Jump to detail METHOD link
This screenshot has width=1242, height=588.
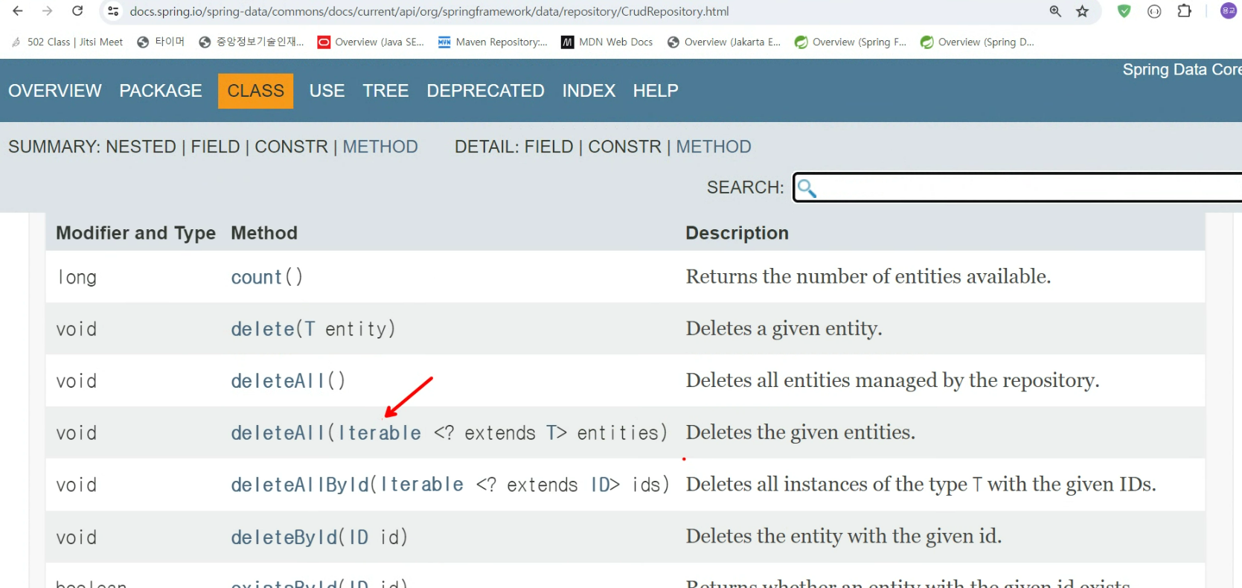(714, 147)
